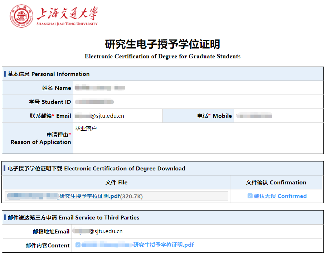The image size is (327, 256).
Task: Click the 研究生电子授予学位证明 page title
Action: coord(162,44)
